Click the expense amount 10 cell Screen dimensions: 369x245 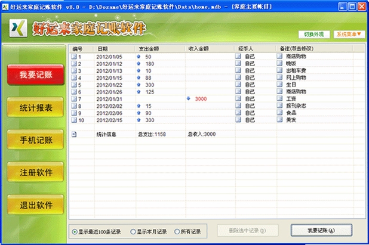(148, 71)
